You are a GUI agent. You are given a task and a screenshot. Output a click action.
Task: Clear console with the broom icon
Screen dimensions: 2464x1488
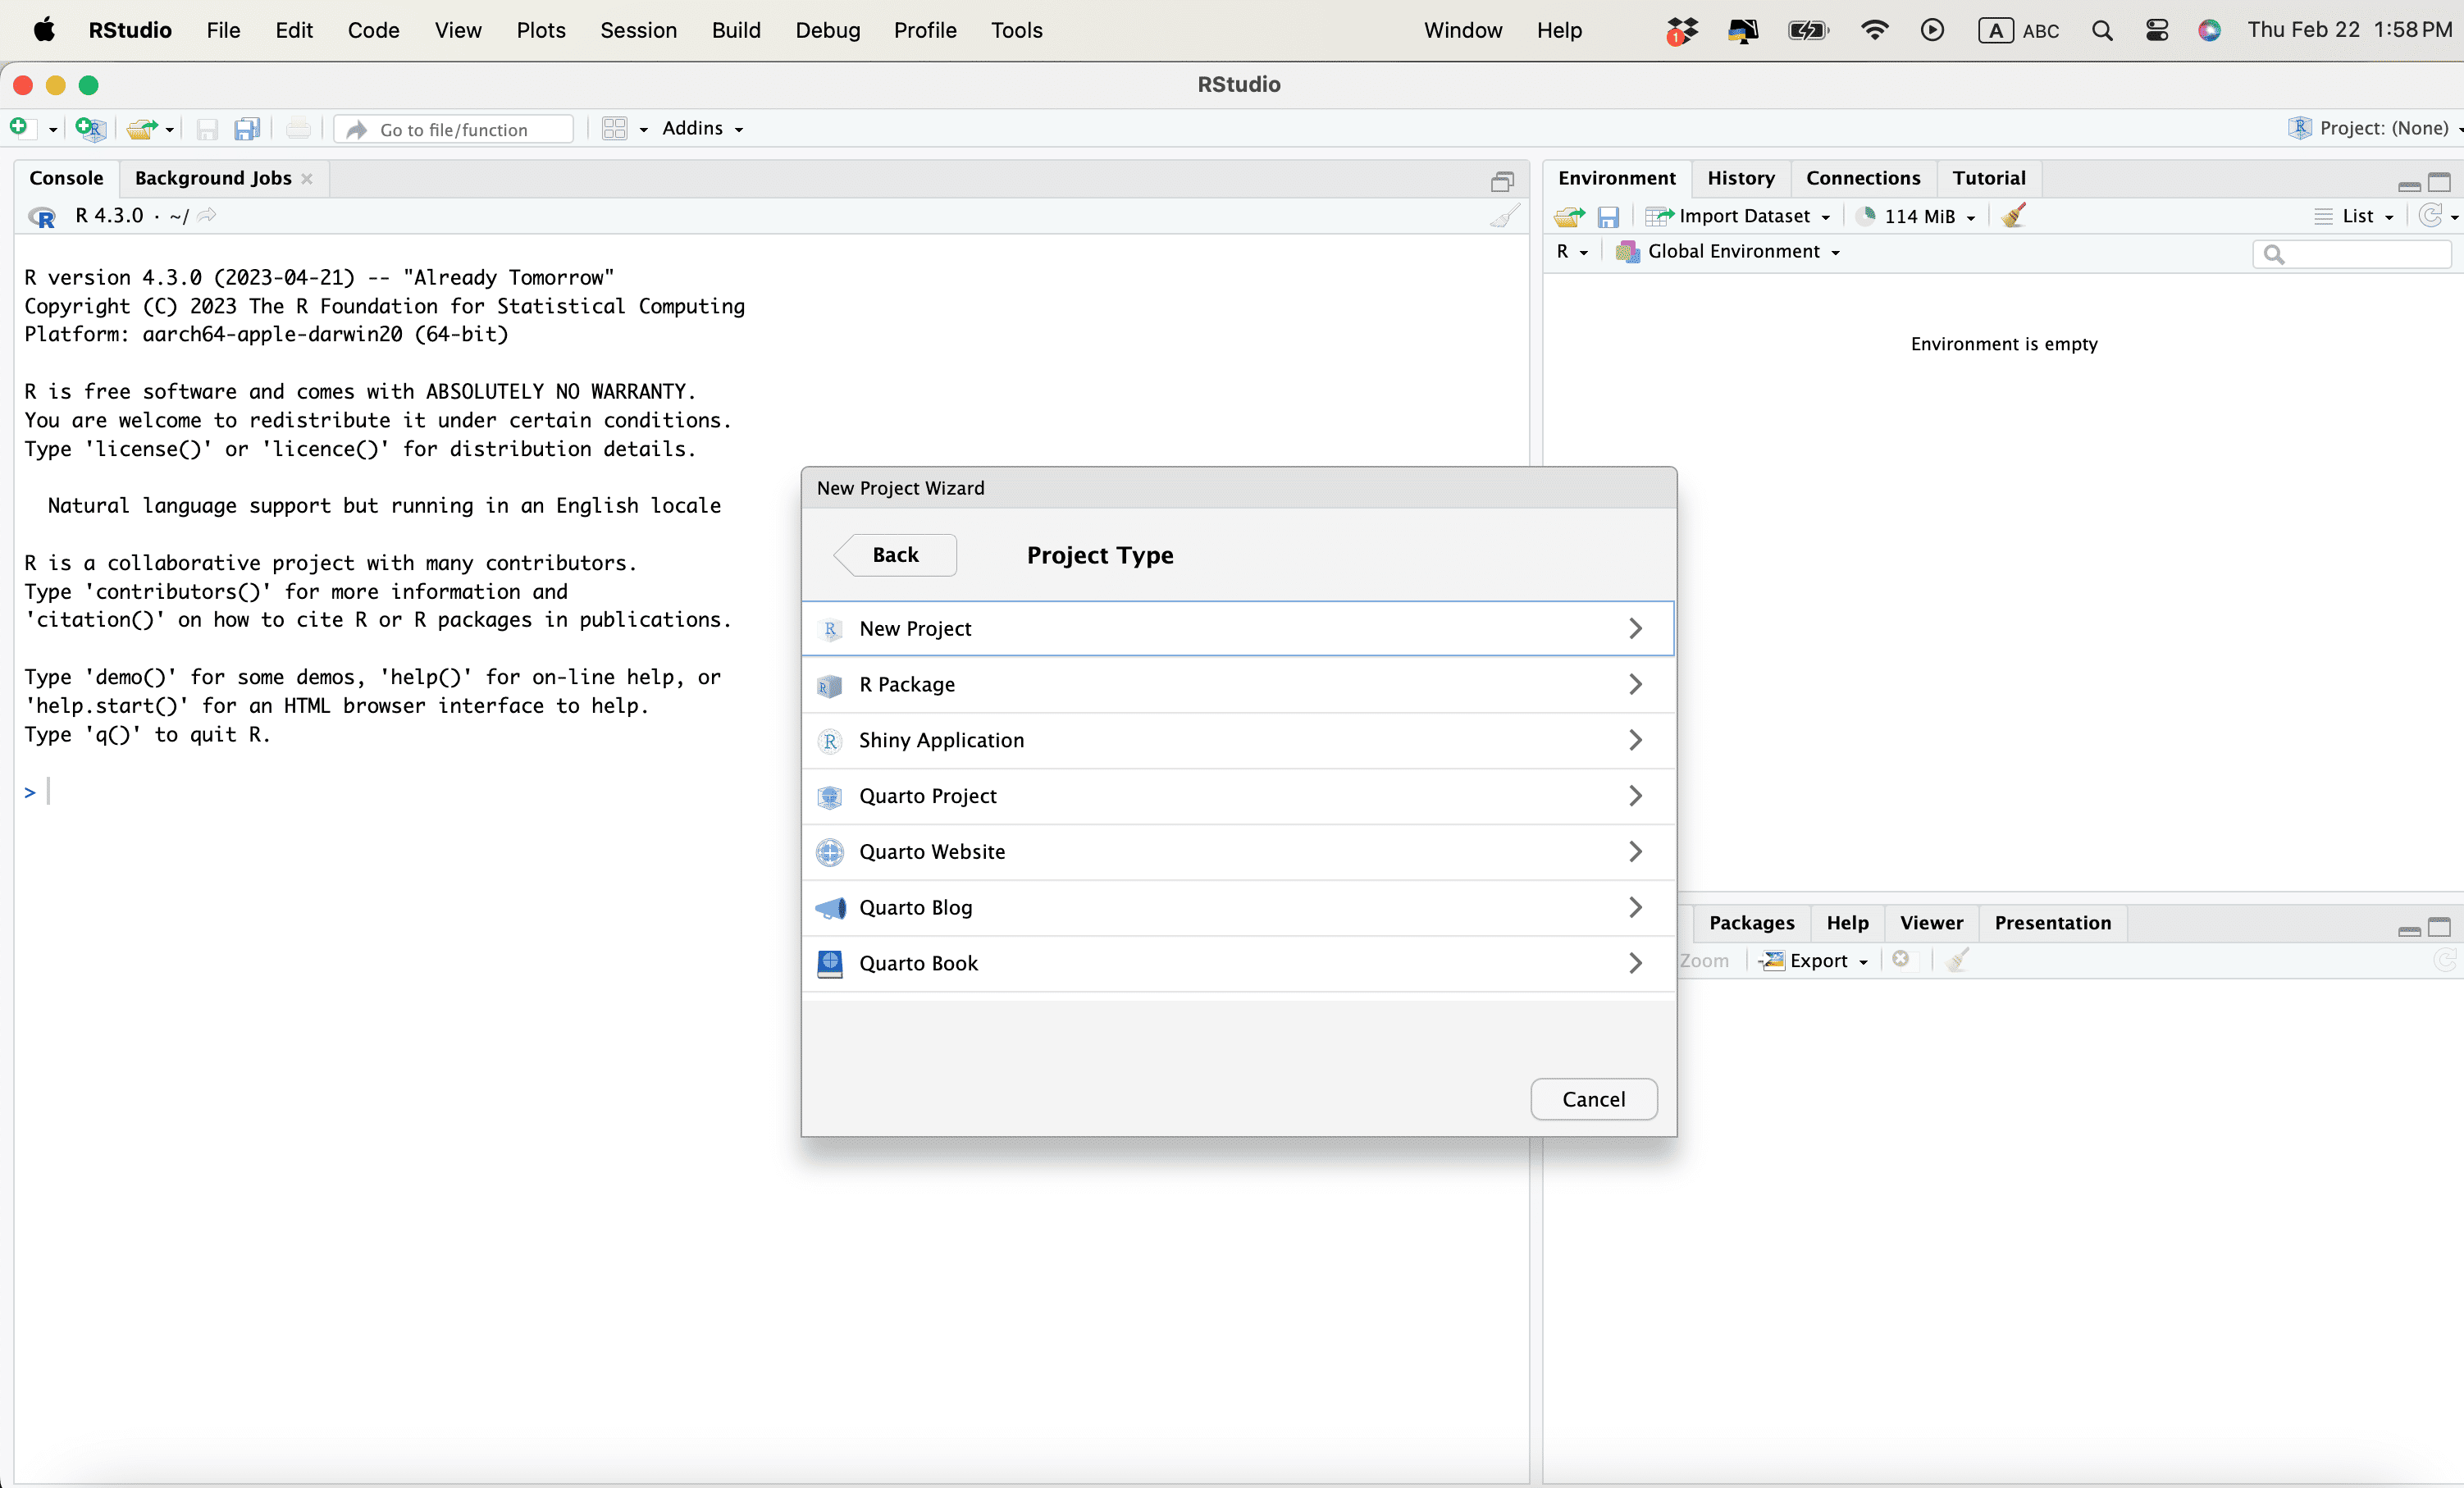coord(1504,216)
